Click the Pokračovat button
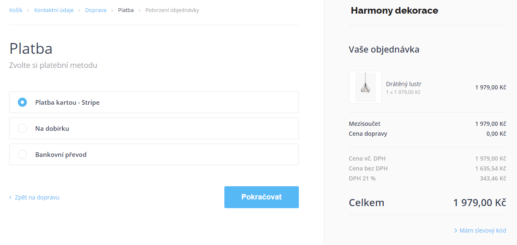 point(262,197)
